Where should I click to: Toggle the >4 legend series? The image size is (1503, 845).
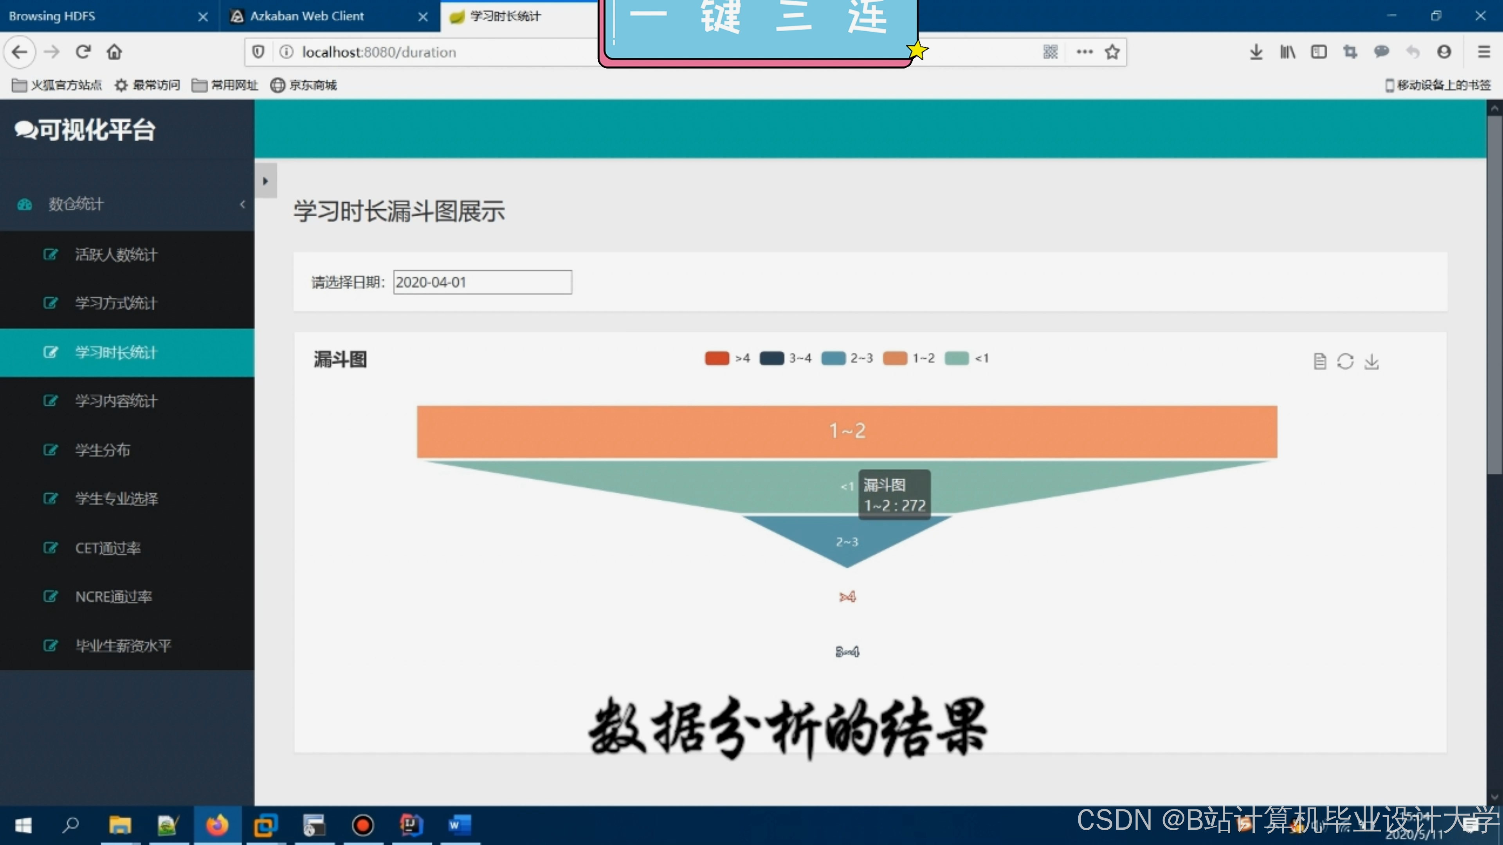click(x=717, y=358)
